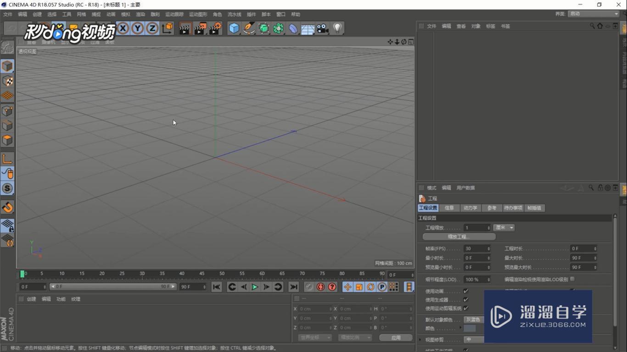The width and height of the screenshot is (627, 352).
Task: Add a cube primitive from toolbar
Action: click(x=234, y=28)
